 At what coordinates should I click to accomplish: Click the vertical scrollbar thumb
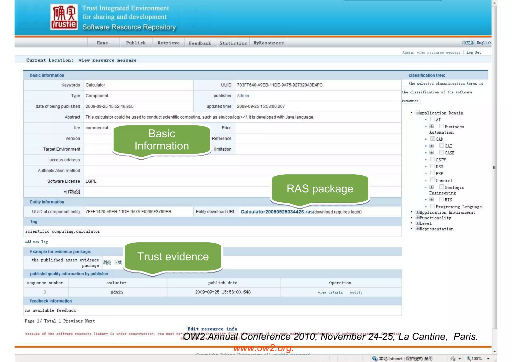(x=494, y=167)
